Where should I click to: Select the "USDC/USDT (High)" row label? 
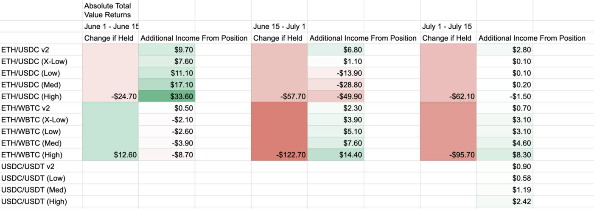click(34, 202)
